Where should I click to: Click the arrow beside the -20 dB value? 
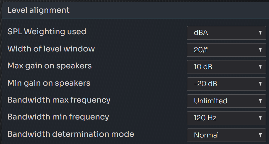260,84
